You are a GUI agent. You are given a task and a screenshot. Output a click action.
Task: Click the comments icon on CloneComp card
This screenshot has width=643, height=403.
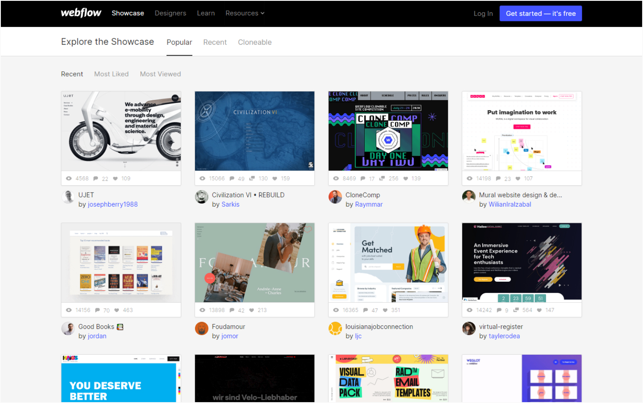point(363,178)
